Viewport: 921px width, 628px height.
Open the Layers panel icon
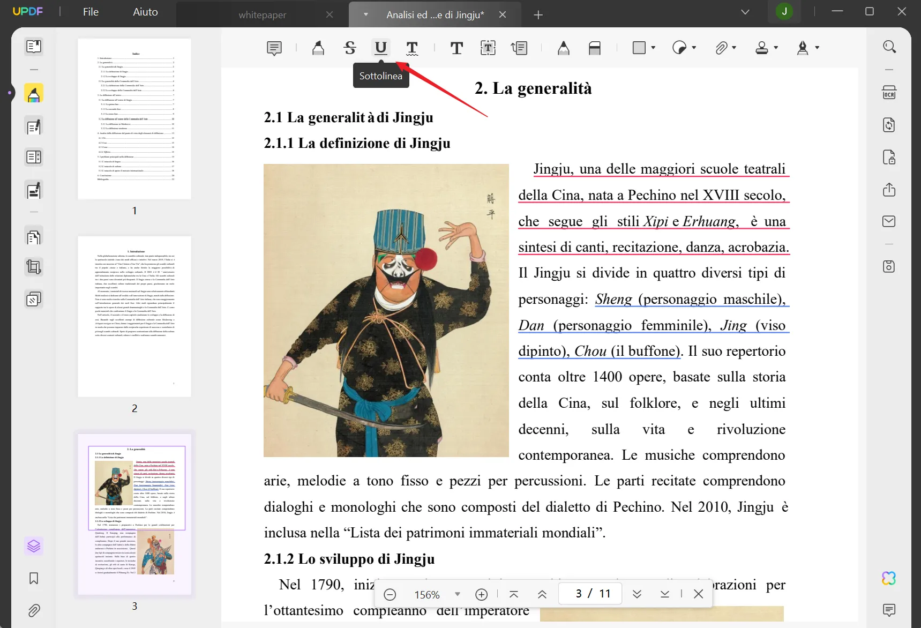point(34,546)
